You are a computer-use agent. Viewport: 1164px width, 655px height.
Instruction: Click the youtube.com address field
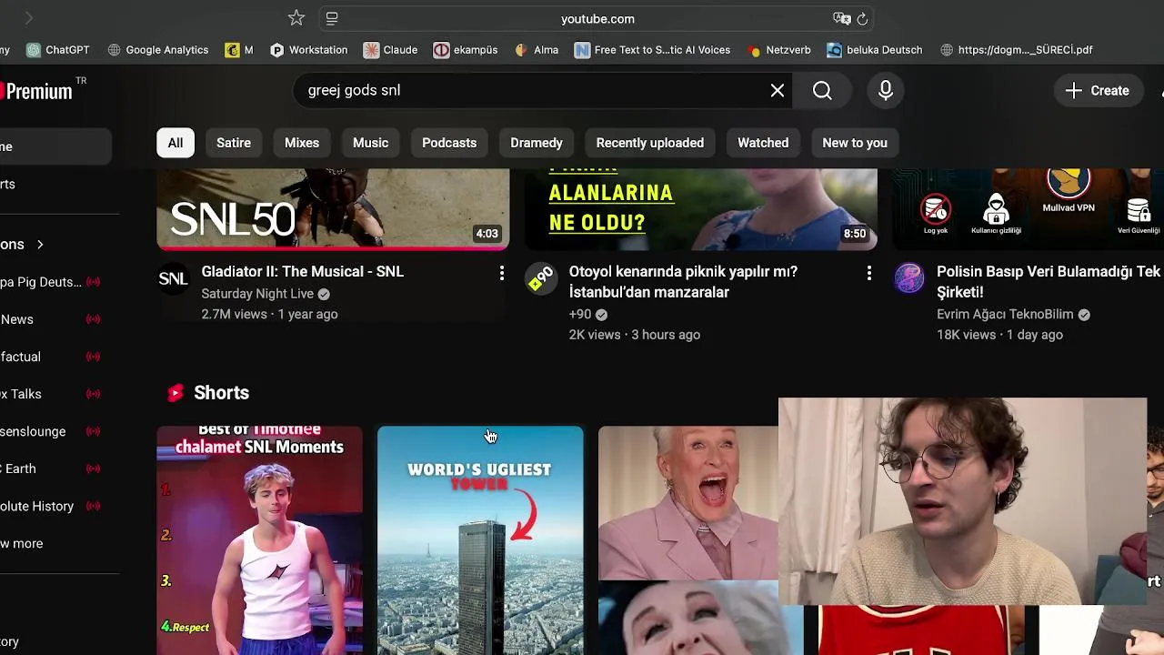coord(597,18)
